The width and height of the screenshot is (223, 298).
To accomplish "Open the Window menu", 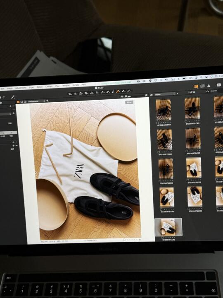I will 66,86.
